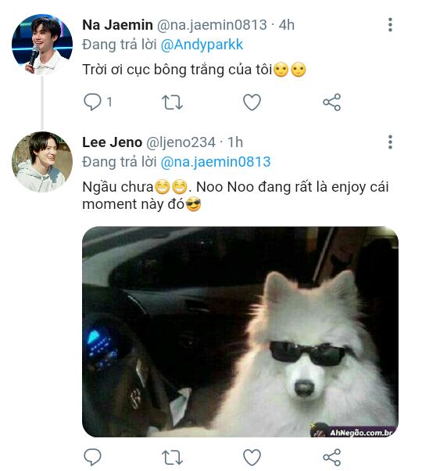View the white dog with sunglasses photo
The width and height of the screenshot is (422, 471).
point(240,332)
